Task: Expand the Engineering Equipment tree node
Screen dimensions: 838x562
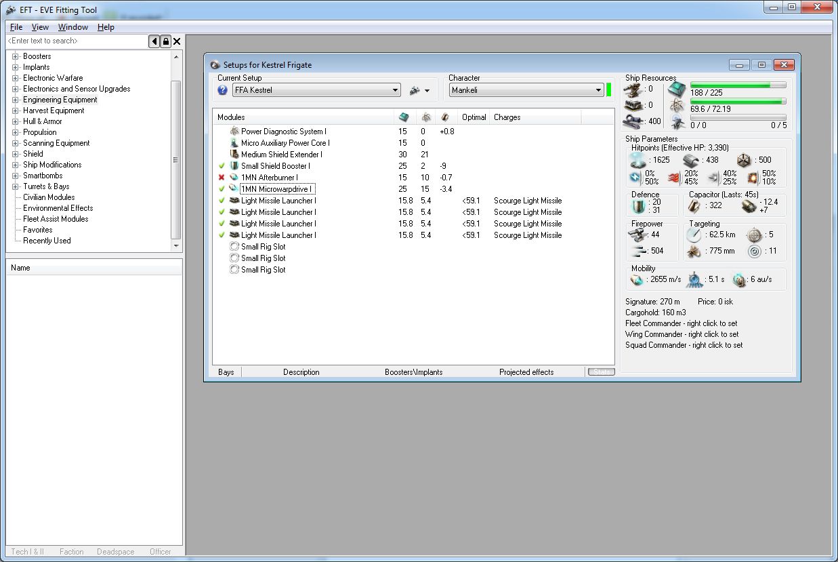Action: click(15, 100)
